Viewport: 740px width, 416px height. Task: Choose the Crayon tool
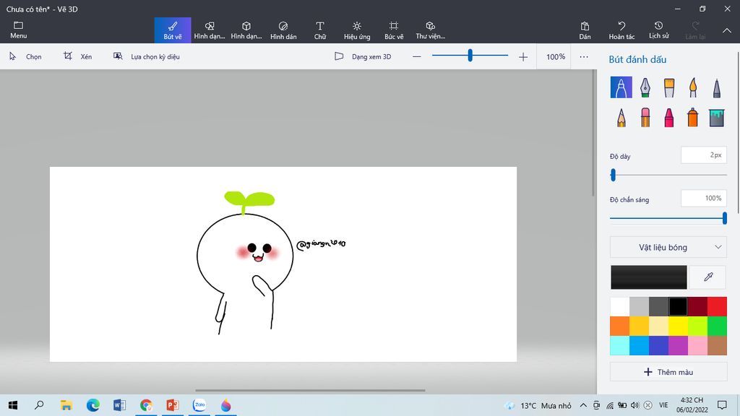668,118
